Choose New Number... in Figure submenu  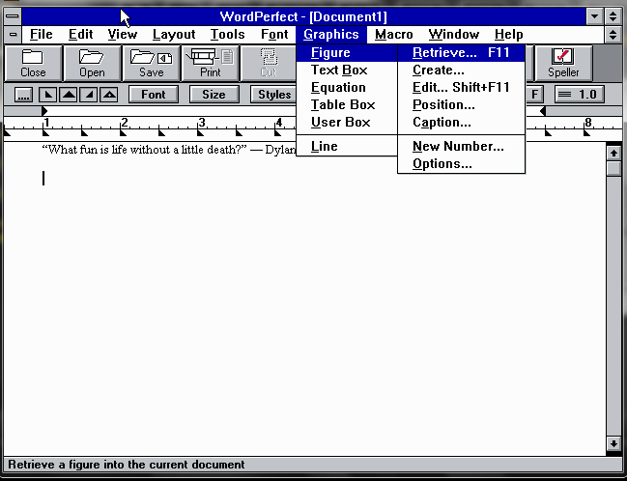461,147
